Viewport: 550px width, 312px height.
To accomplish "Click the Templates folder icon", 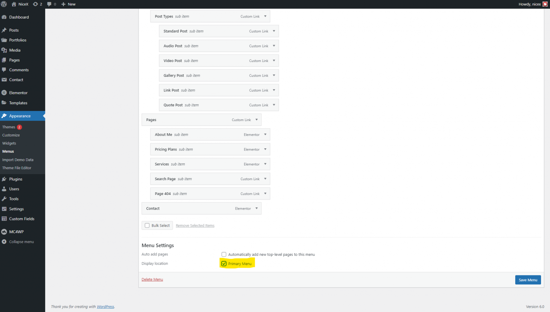I will pos(5,103).
